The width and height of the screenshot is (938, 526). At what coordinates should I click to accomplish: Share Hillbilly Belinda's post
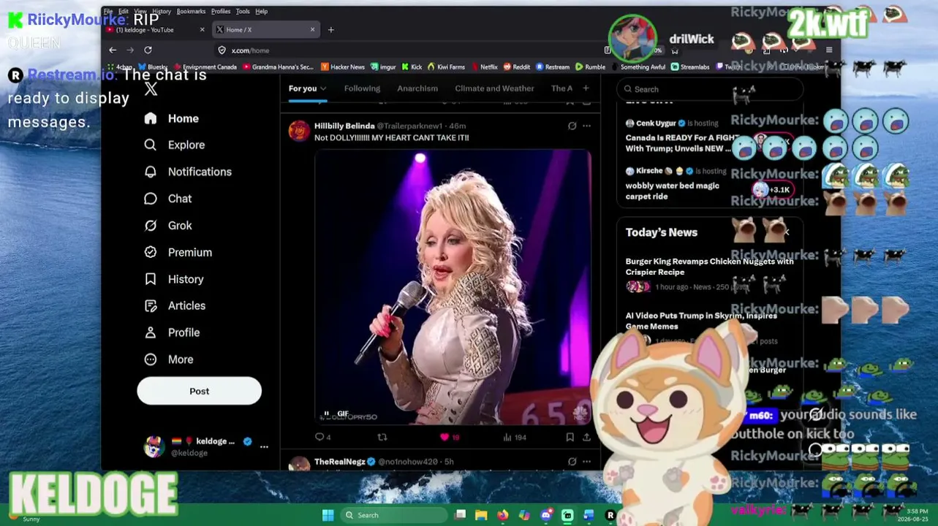586,437
